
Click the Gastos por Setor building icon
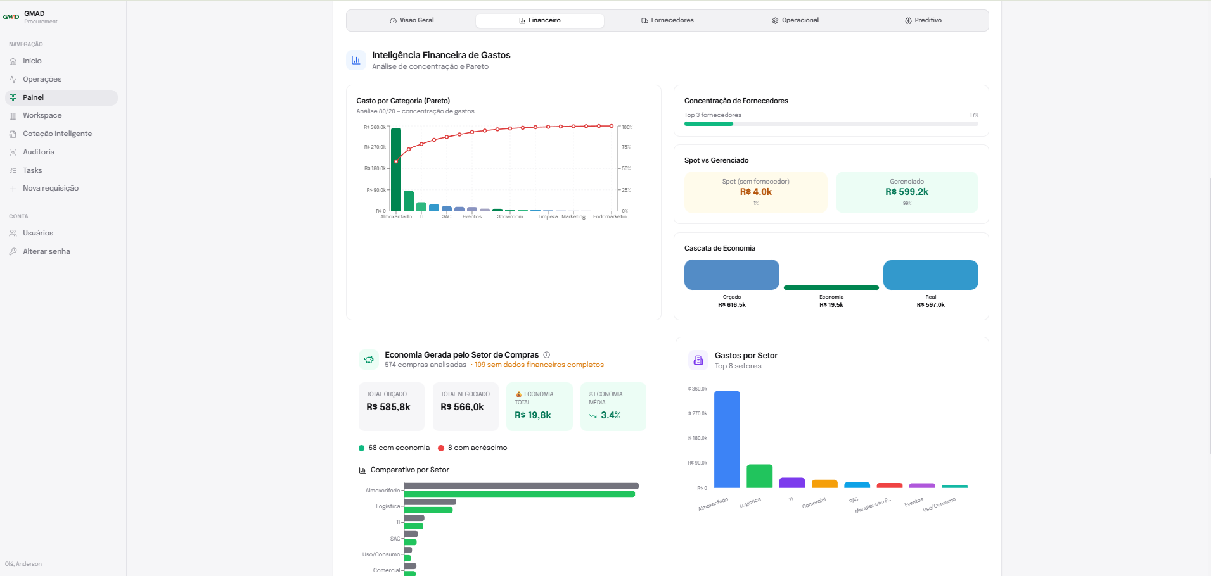(698, 360)
